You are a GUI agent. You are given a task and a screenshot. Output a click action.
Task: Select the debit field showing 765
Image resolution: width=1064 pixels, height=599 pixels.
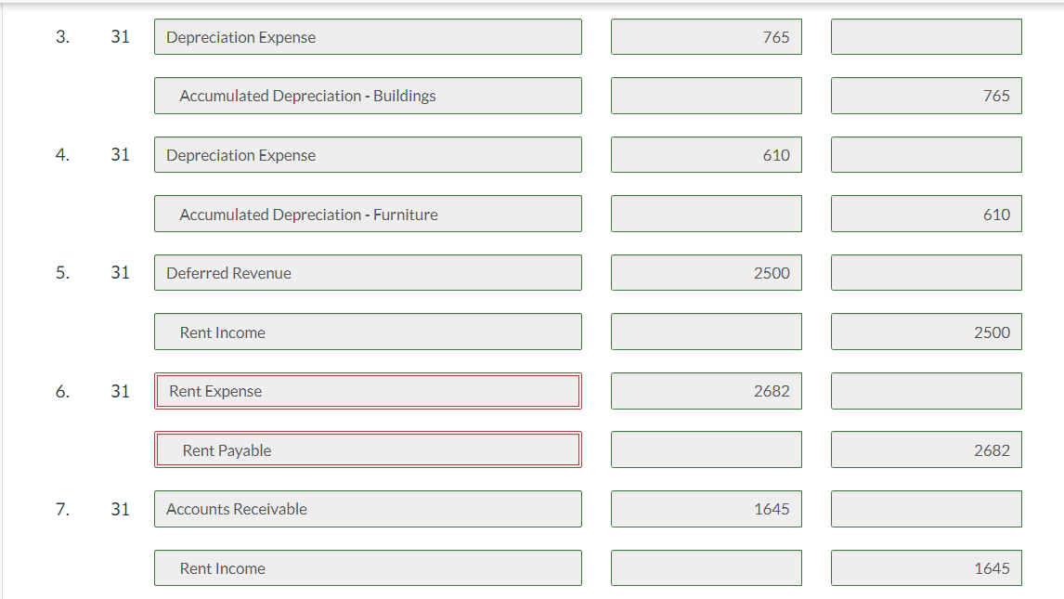[707, 36]
